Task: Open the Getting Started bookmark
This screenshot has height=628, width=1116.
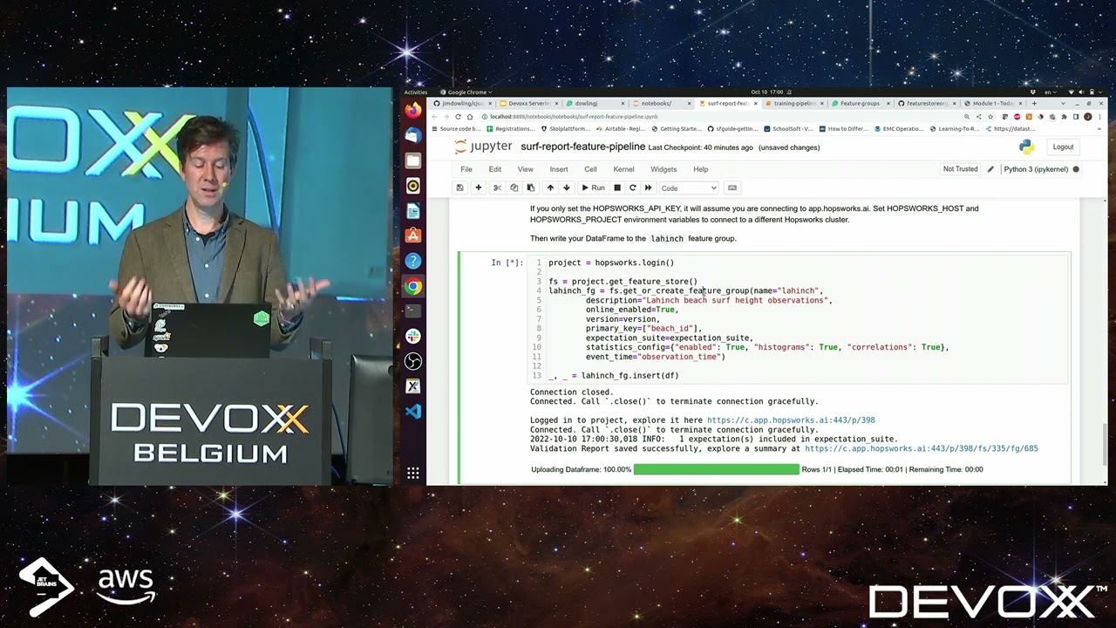Action: tap(678, 129)
